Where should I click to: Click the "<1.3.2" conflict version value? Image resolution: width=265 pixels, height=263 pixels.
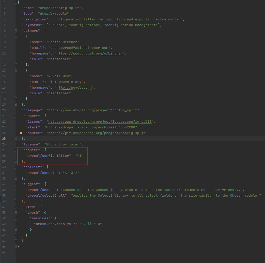pyautogui.click(x=71, y=173)
